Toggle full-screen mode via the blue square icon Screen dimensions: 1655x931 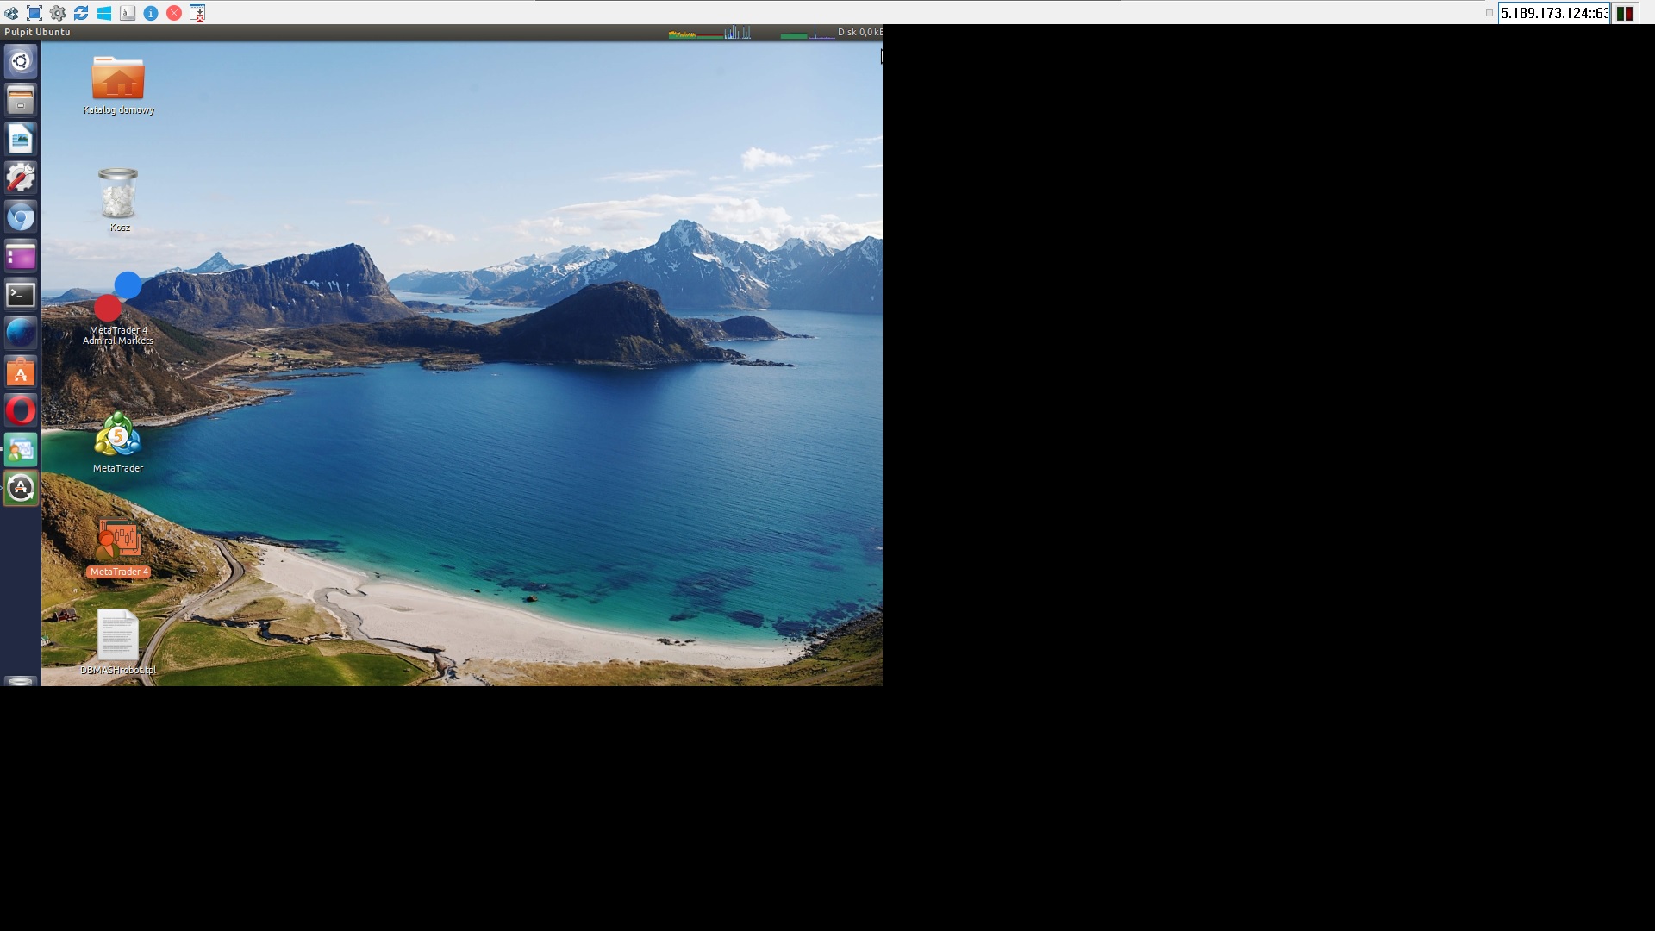click(34, 13)
